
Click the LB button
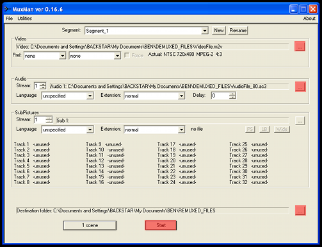(264, 129)
